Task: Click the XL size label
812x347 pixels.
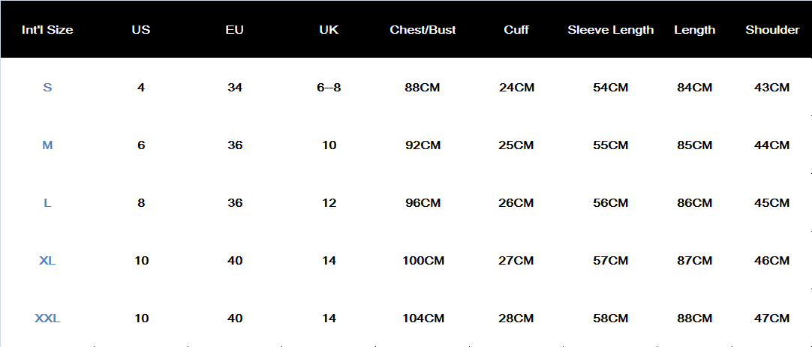Action: (47, 261)
